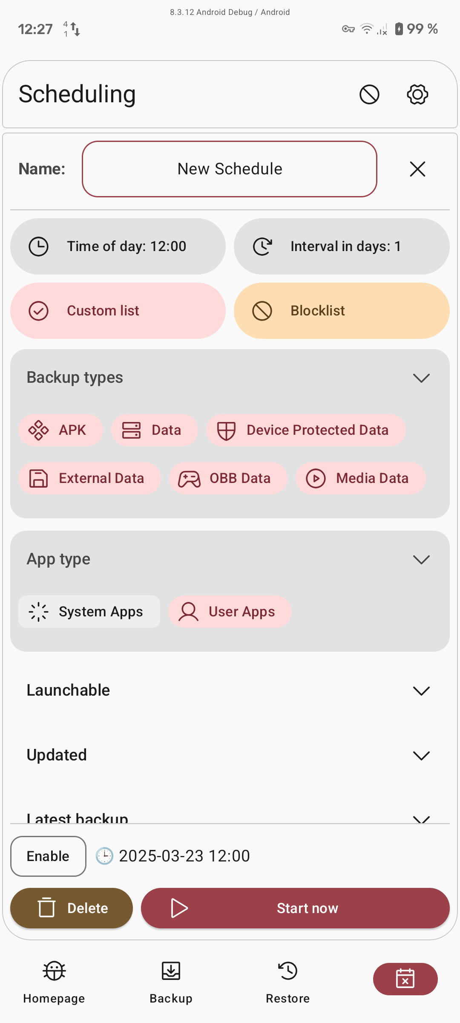
Task: Go to the Restore tab
Action: (x=287, y=980)
